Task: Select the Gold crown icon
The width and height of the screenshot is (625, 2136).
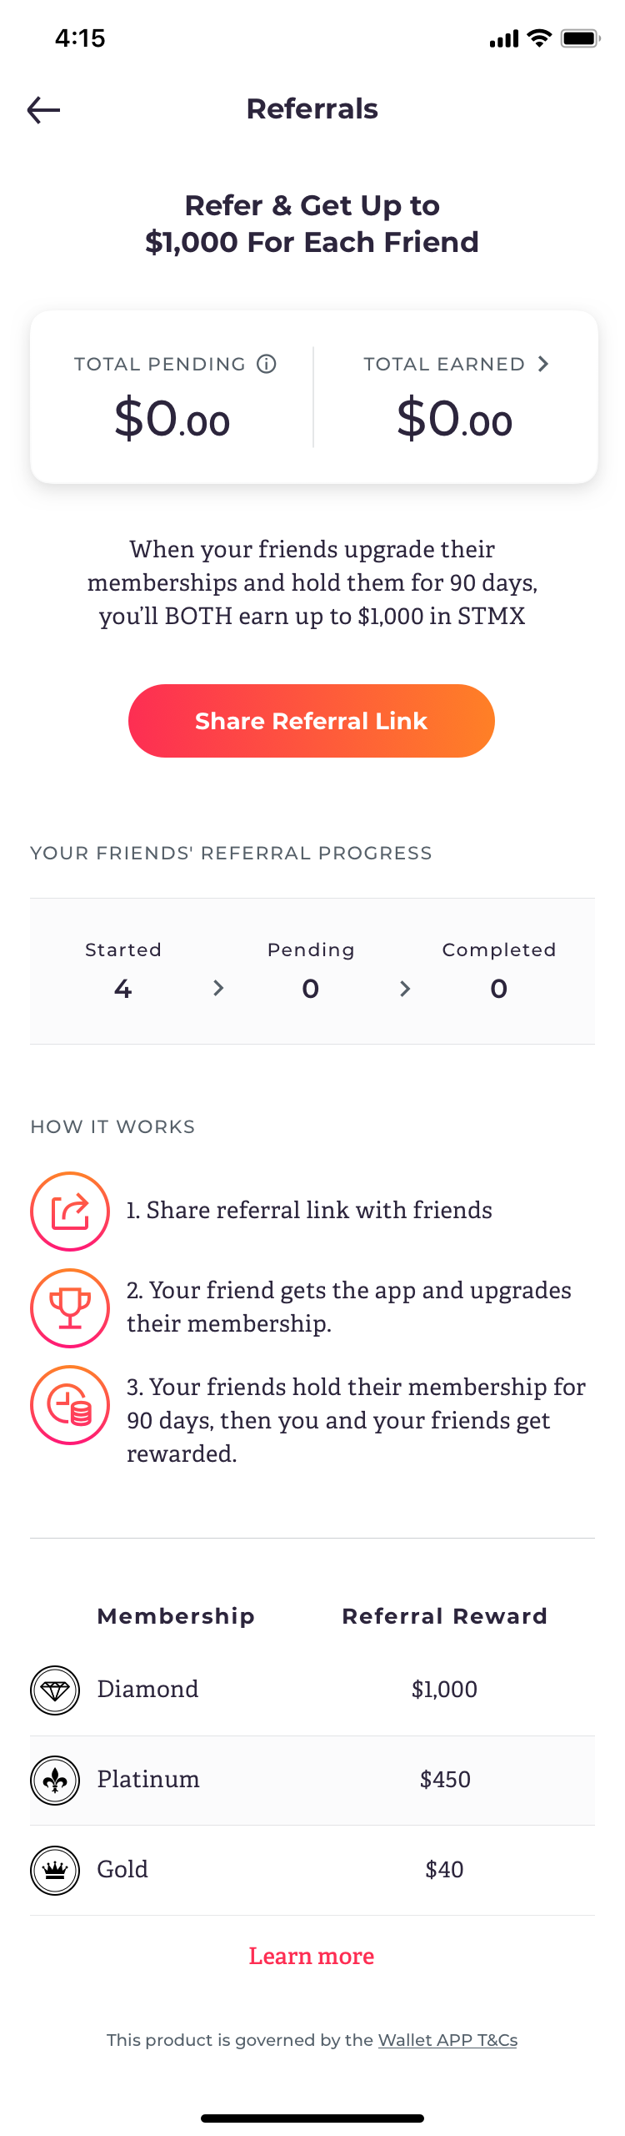Action: (x=55, y=1871)
